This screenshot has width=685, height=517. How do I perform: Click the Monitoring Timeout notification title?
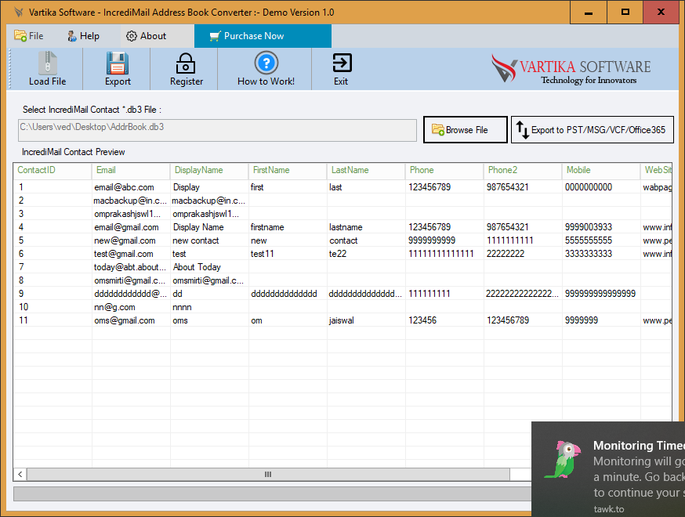(x=639, y=446)
